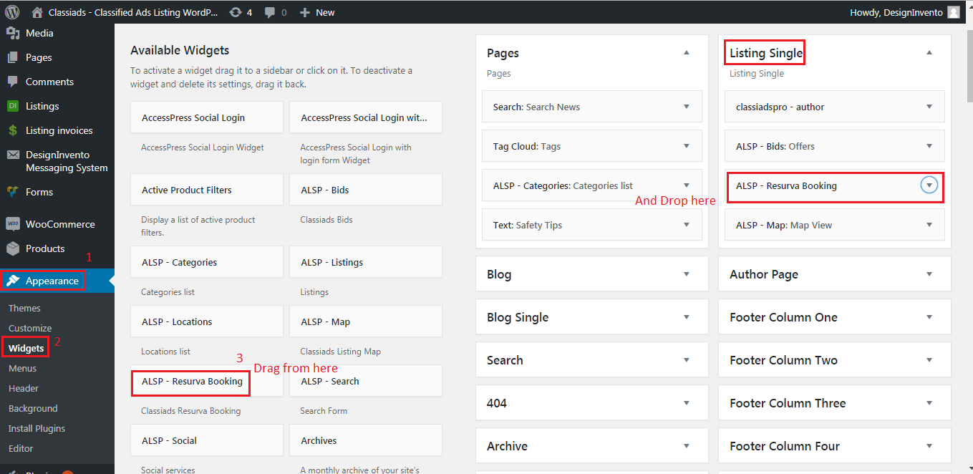Expand the 404 sidebar panel
Viewport: 973px width, 474px height.
(686, 403)
